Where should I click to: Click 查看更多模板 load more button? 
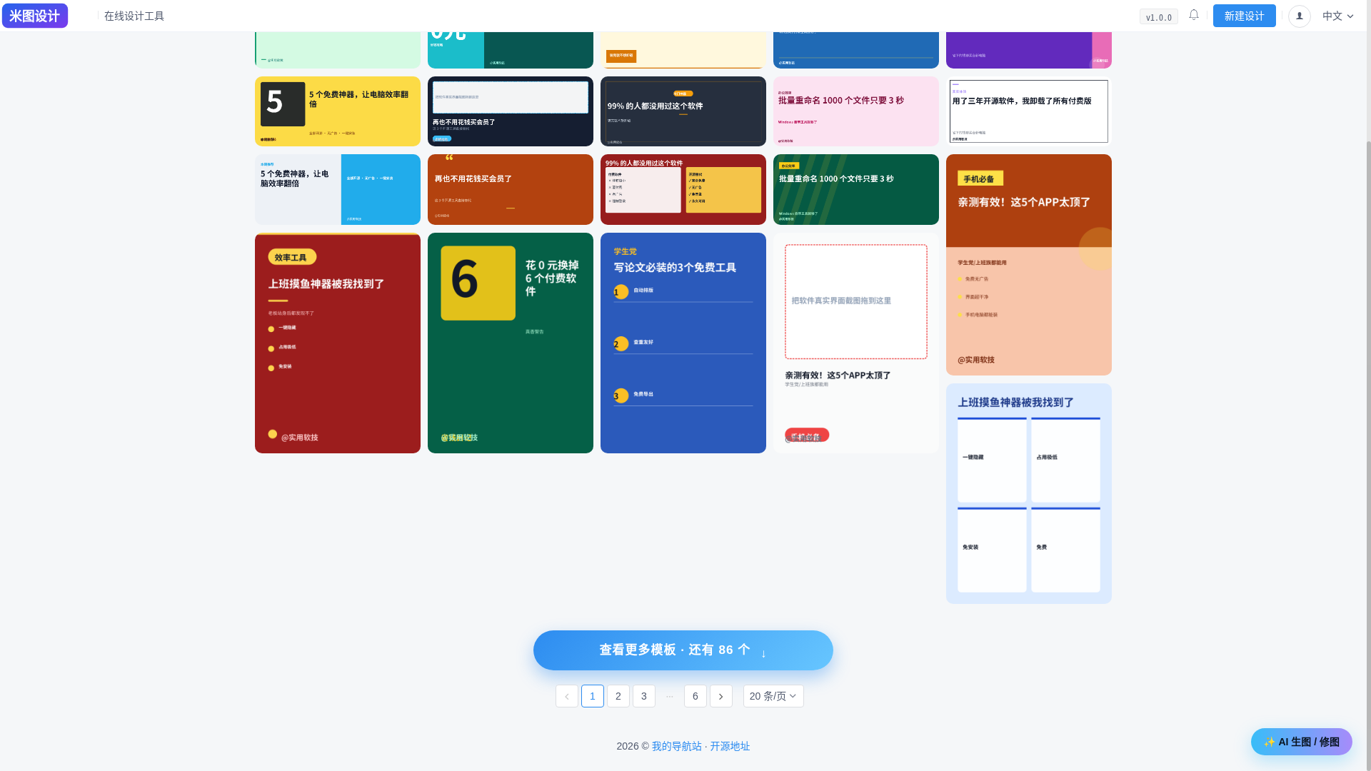[x=683, y=650]
